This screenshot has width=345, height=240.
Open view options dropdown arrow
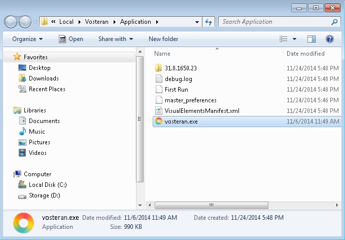294,39
